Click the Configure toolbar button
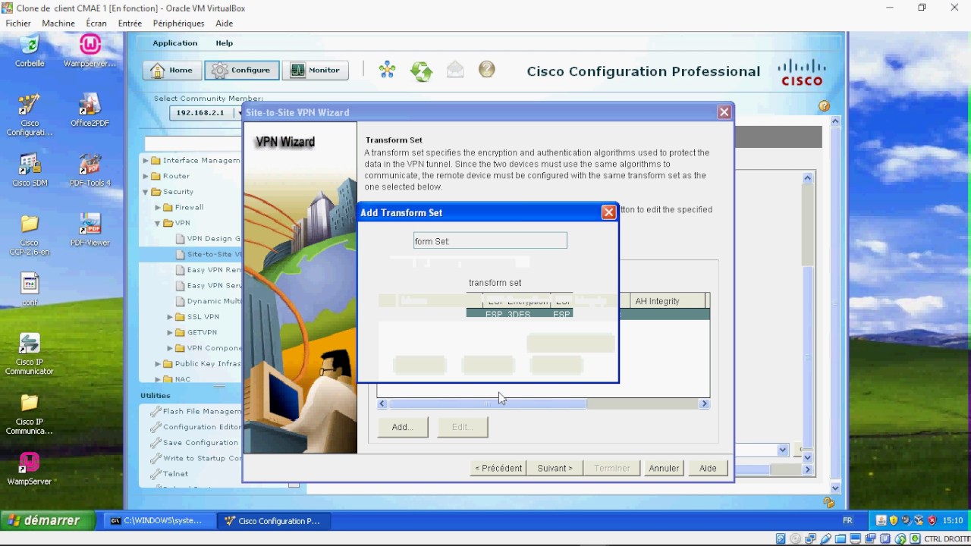The image size is (971, 546). [241, 71]
